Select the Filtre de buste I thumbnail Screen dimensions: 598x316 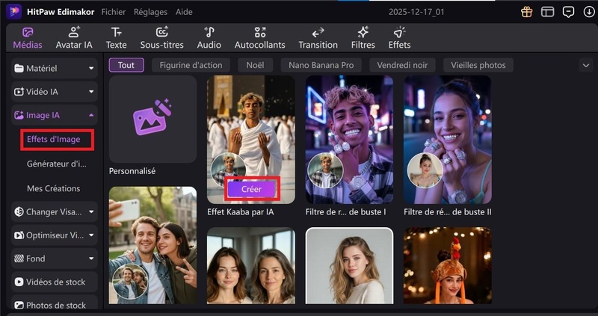pyautogui.click(x=349, y=140)
